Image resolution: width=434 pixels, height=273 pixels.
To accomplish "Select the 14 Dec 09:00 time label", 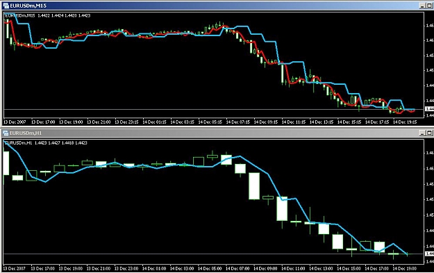I will [265, 268].
